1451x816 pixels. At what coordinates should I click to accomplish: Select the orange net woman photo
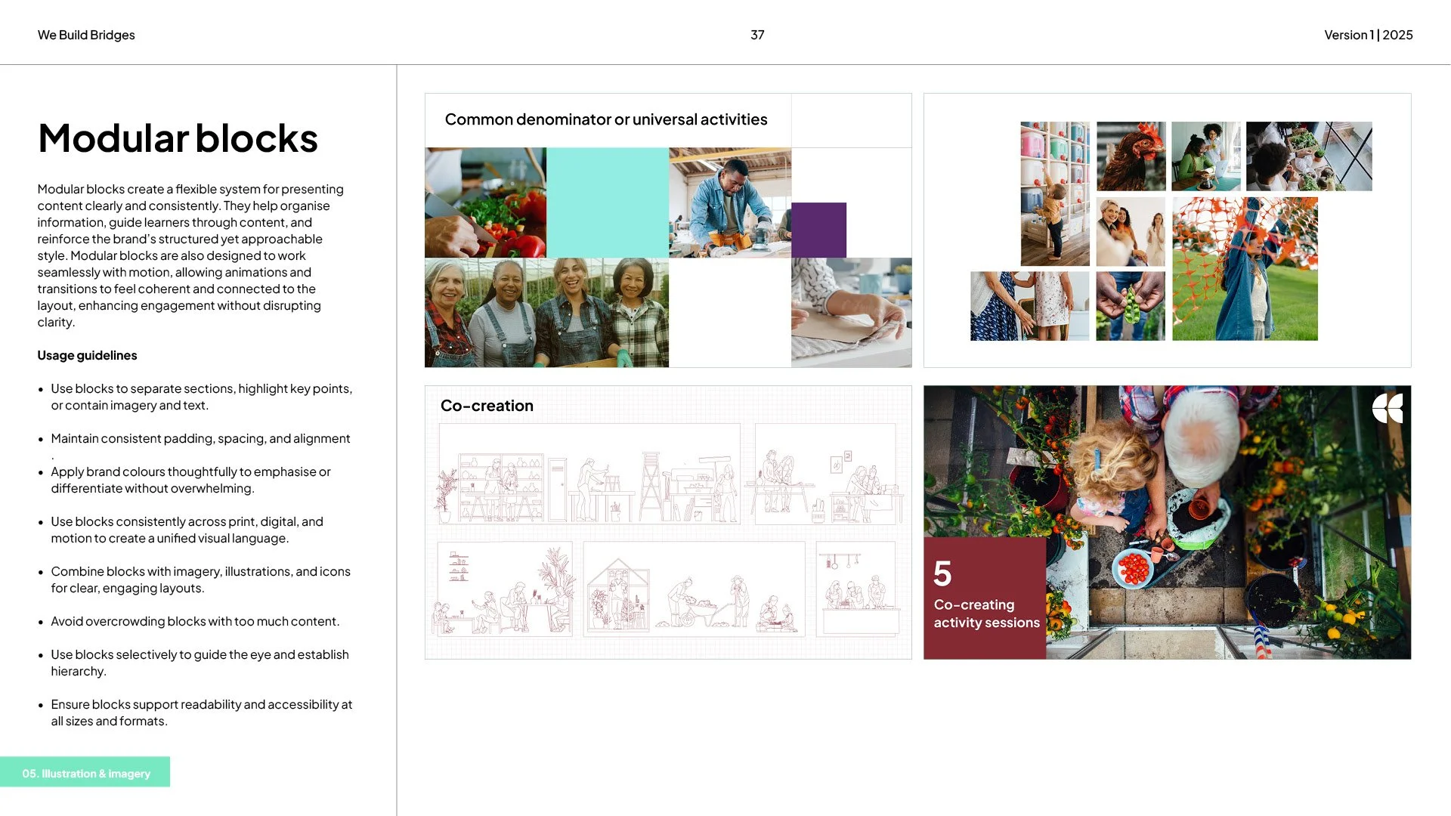point(1245,268)
